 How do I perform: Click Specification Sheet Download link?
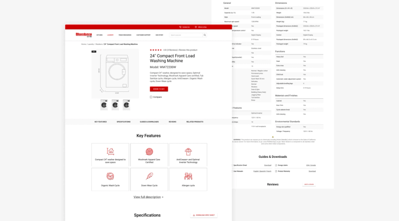[267, 165]
